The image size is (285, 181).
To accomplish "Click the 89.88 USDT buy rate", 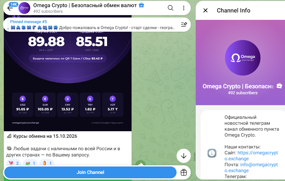I will click(46, 41).
